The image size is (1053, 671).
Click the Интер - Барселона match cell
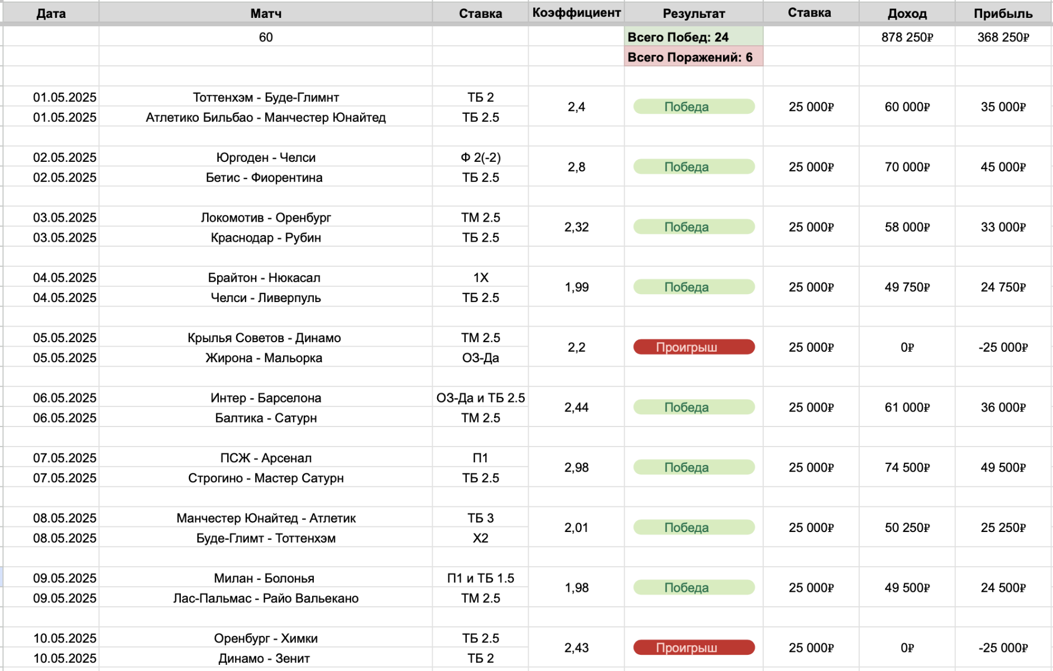pos(266,398)
